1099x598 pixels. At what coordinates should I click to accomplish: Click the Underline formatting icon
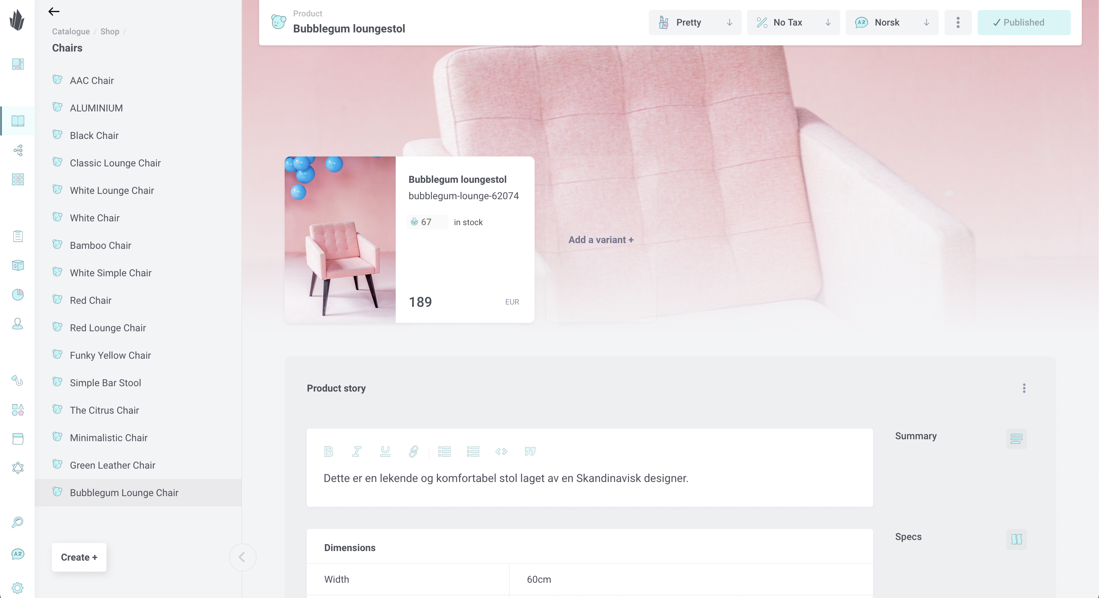tap(385, 451)
